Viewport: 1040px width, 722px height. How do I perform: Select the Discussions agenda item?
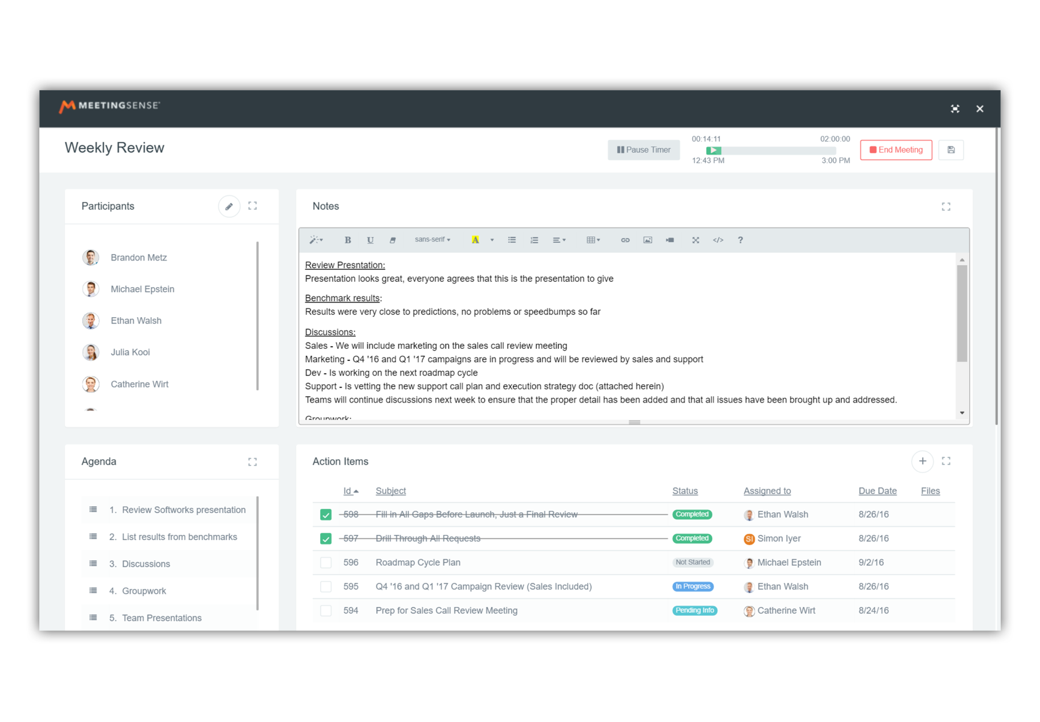pos(146,564)
